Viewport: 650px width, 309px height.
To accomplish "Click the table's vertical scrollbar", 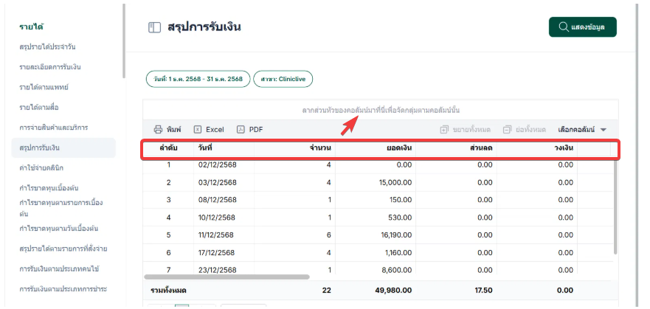I will pos(615,206).
